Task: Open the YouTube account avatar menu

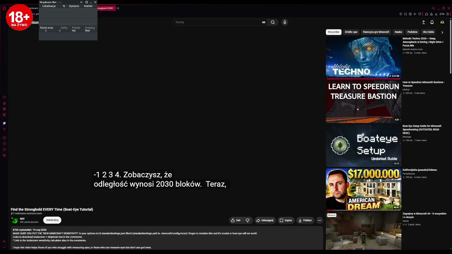Action: click(442, 22)
